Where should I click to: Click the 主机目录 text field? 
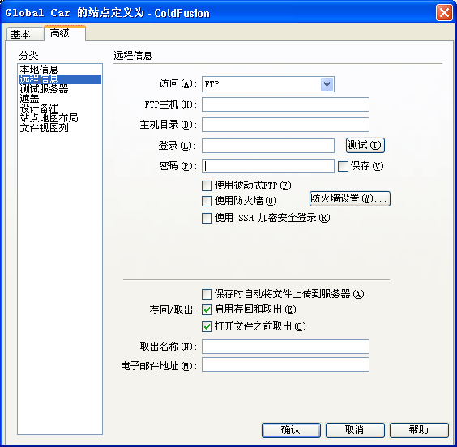point(285,125)
